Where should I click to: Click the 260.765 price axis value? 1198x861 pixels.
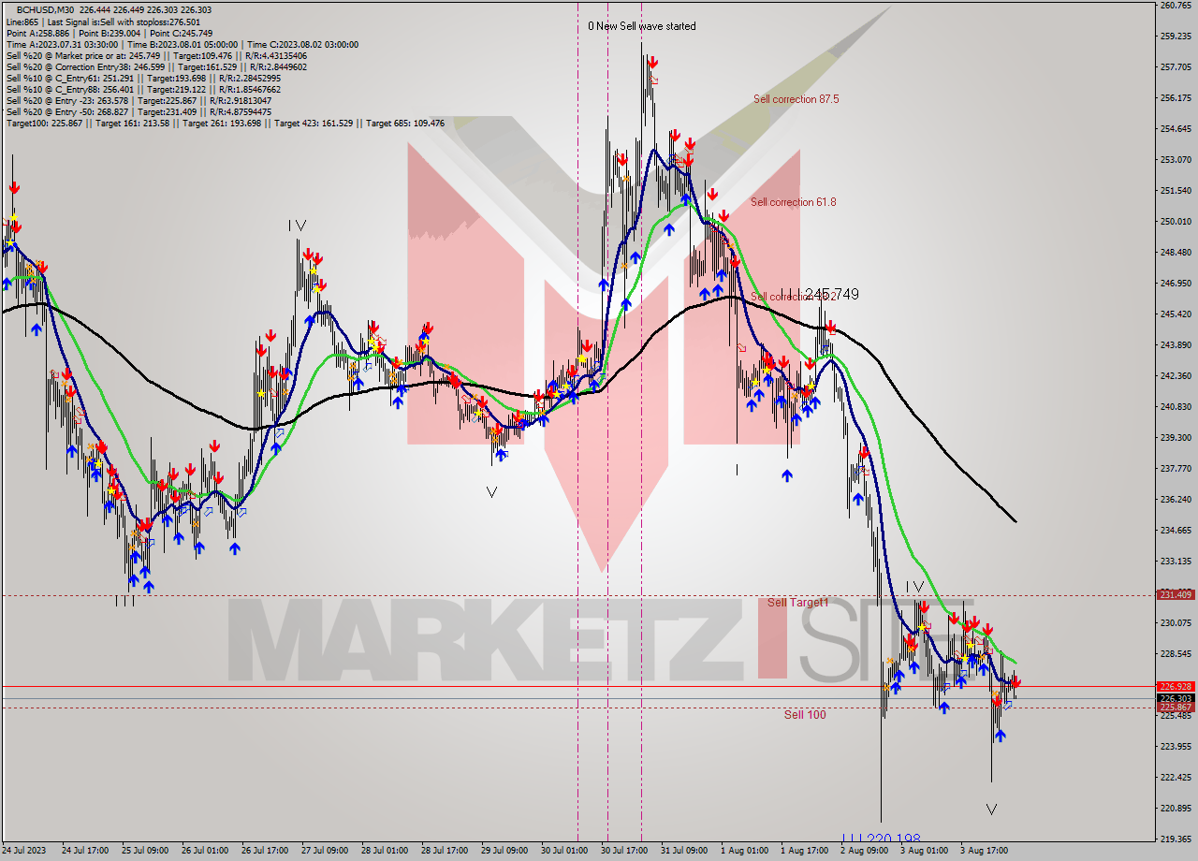1176,6
